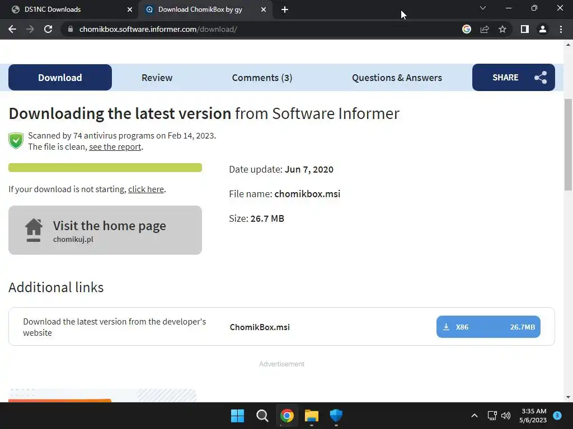Screen dimensions: 573x429
Task: Open the browser side panel
Action: click(525, 29)
